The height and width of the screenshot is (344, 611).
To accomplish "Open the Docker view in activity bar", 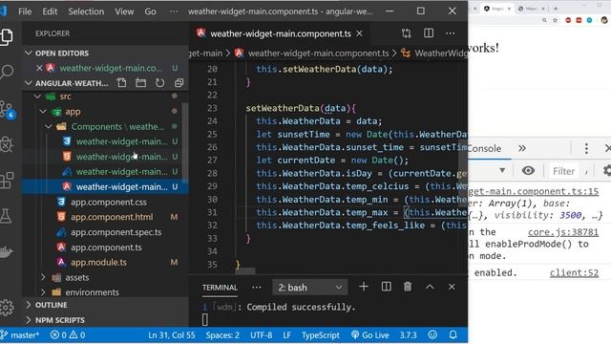I will click(6, 251).
